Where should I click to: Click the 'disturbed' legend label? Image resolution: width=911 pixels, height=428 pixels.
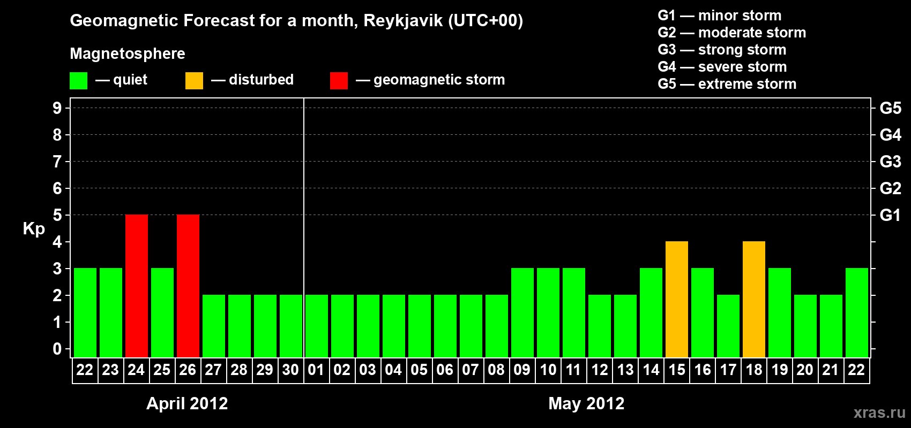point(261,80)
